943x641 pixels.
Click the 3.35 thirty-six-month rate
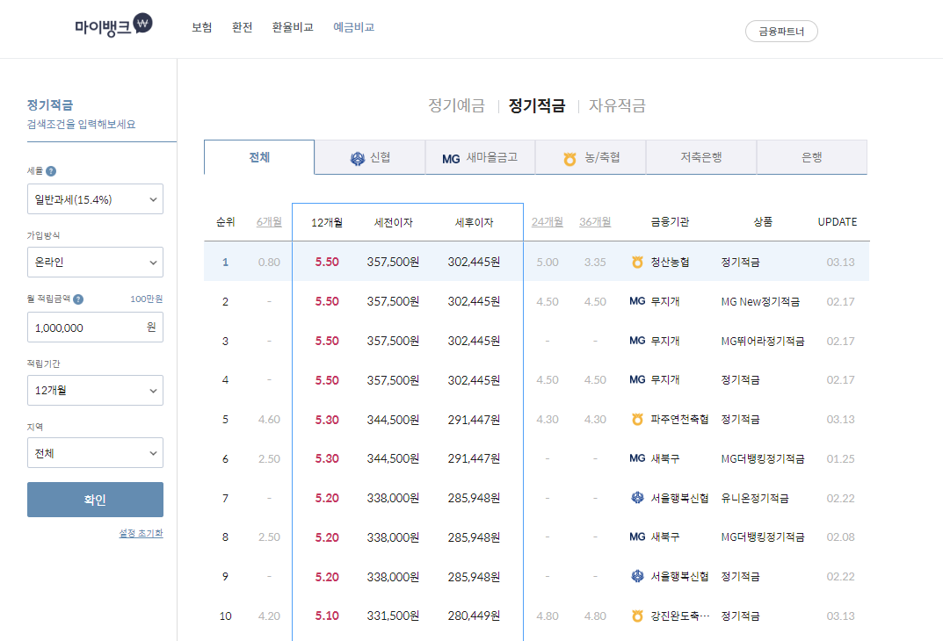click(x=595, y=262)
